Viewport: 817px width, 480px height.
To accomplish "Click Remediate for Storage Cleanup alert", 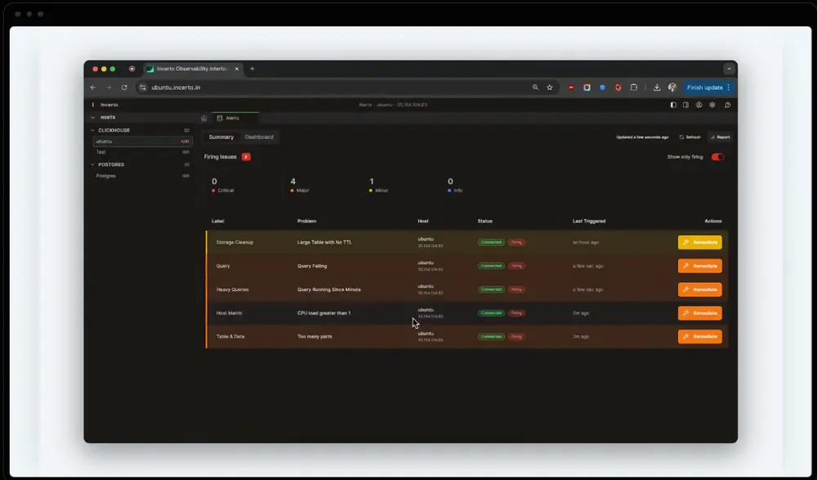I will [699, 242].
